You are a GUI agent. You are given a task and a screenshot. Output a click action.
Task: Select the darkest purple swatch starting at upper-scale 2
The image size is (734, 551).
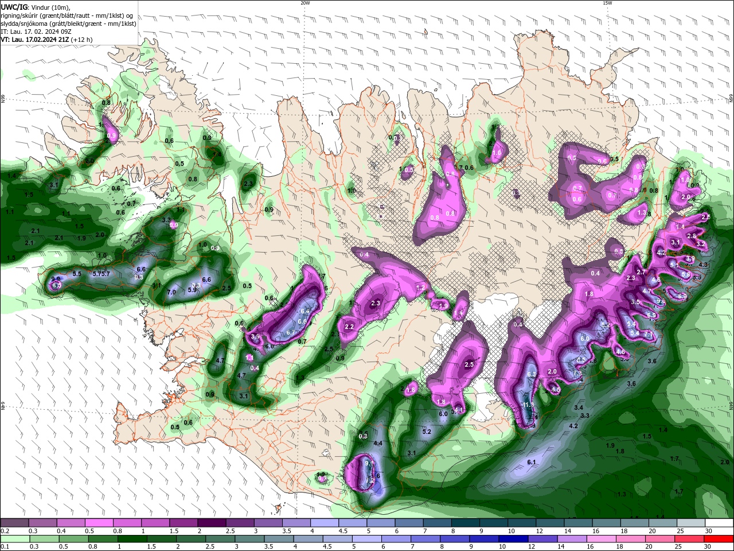(x=212, y=523)
